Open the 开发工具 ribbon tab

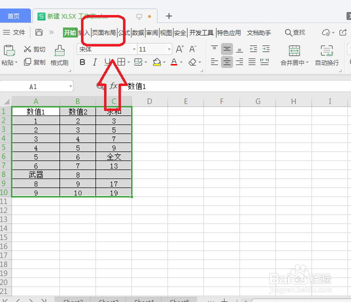click(201, 32)
